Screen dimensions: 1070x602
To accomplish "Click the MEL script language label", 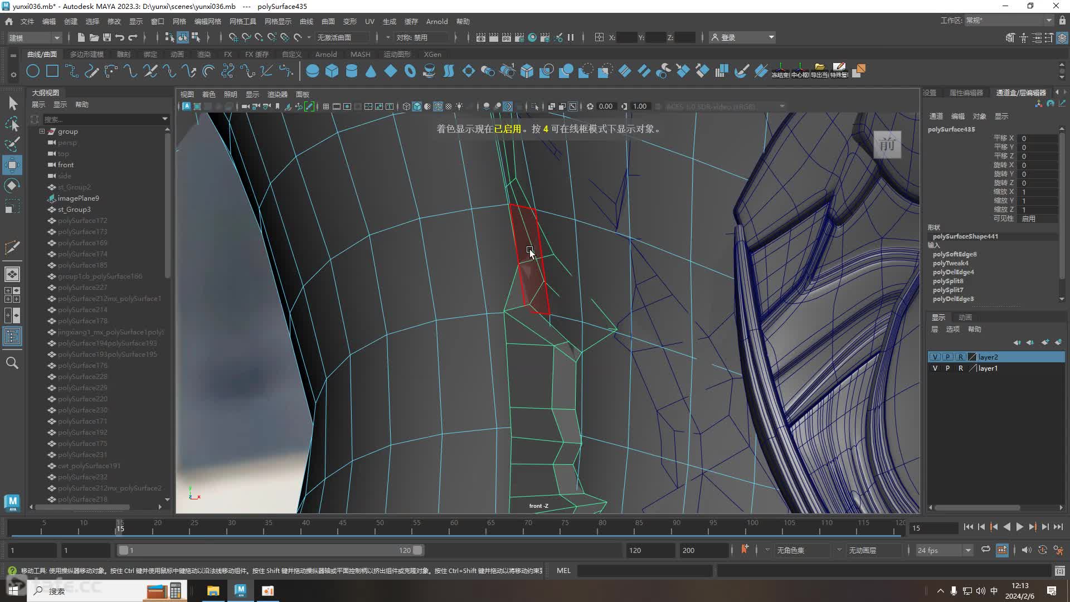I will (563, 570).
